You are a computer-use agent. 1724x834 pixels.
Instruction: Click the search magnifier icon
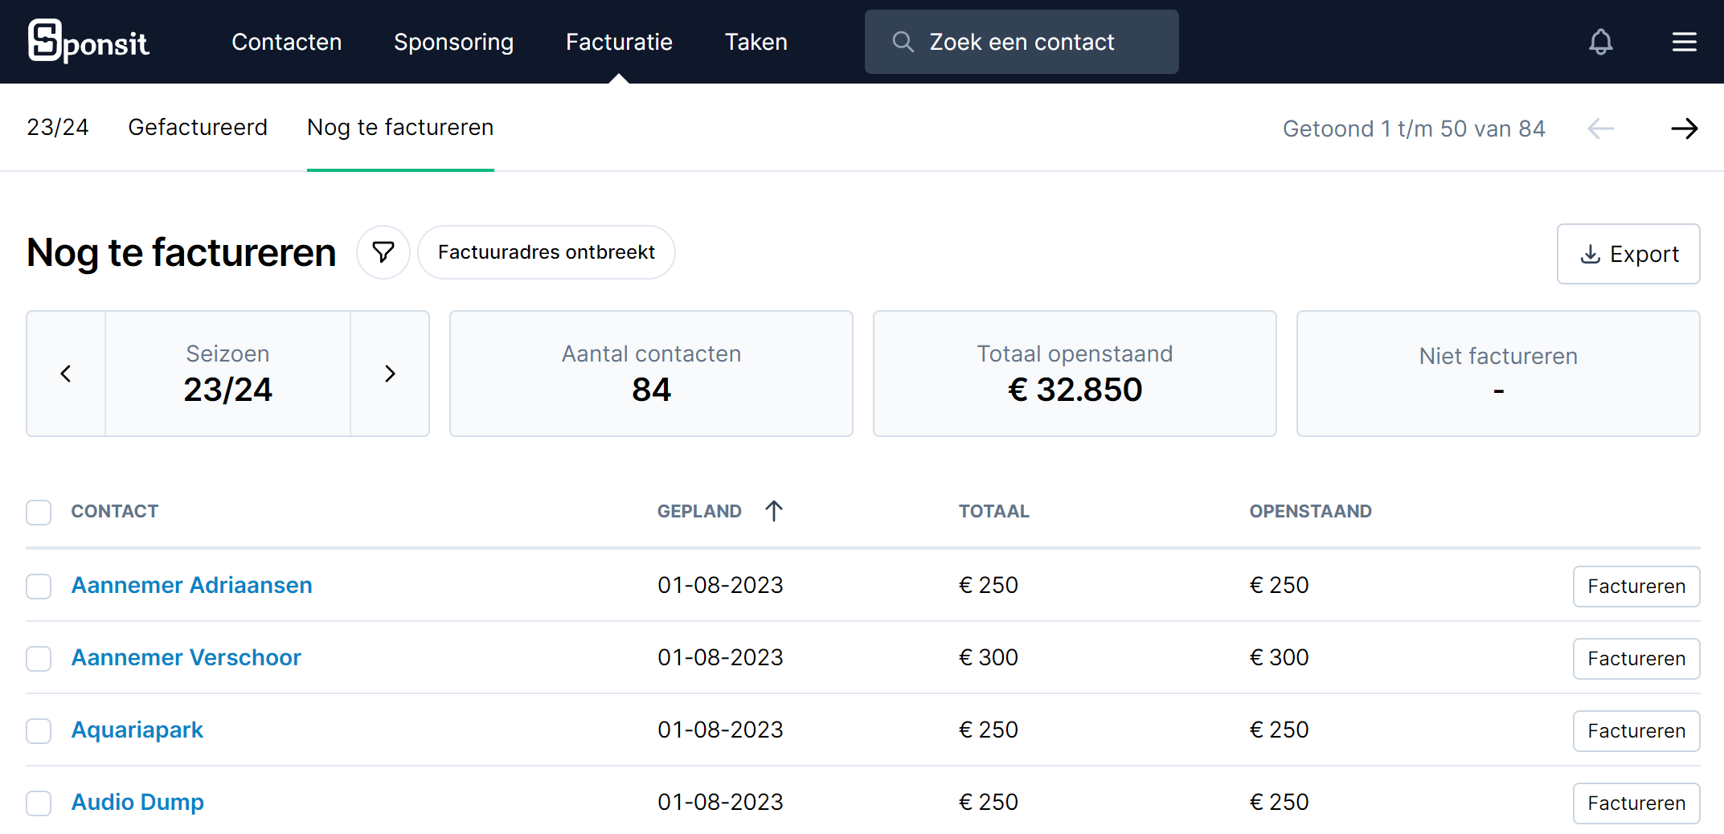(x=903, y=42)
